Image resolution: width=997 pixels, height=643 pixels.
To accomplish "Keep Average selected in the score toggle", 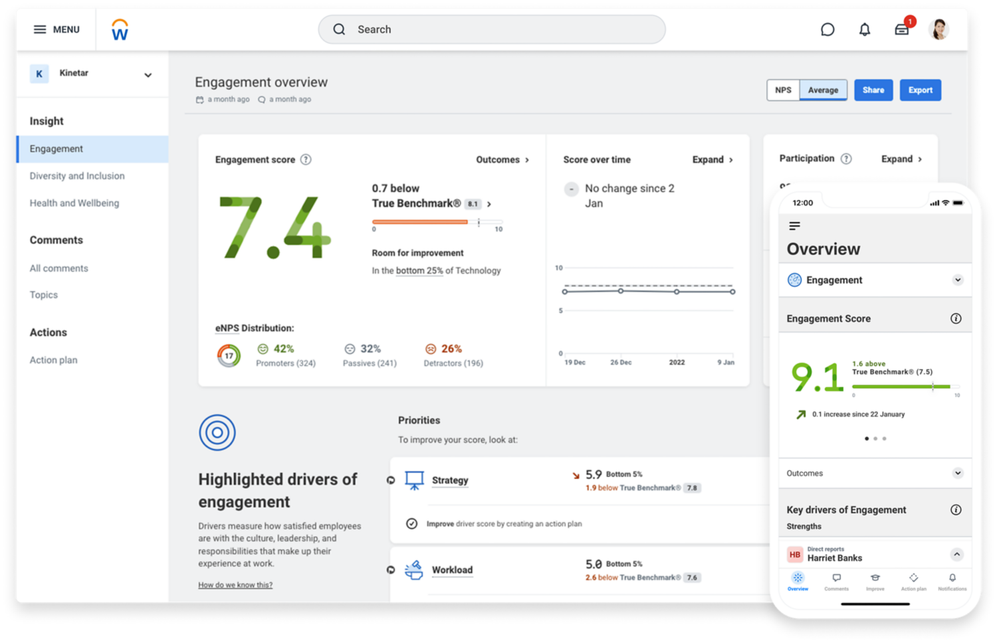I will point(823,90).
